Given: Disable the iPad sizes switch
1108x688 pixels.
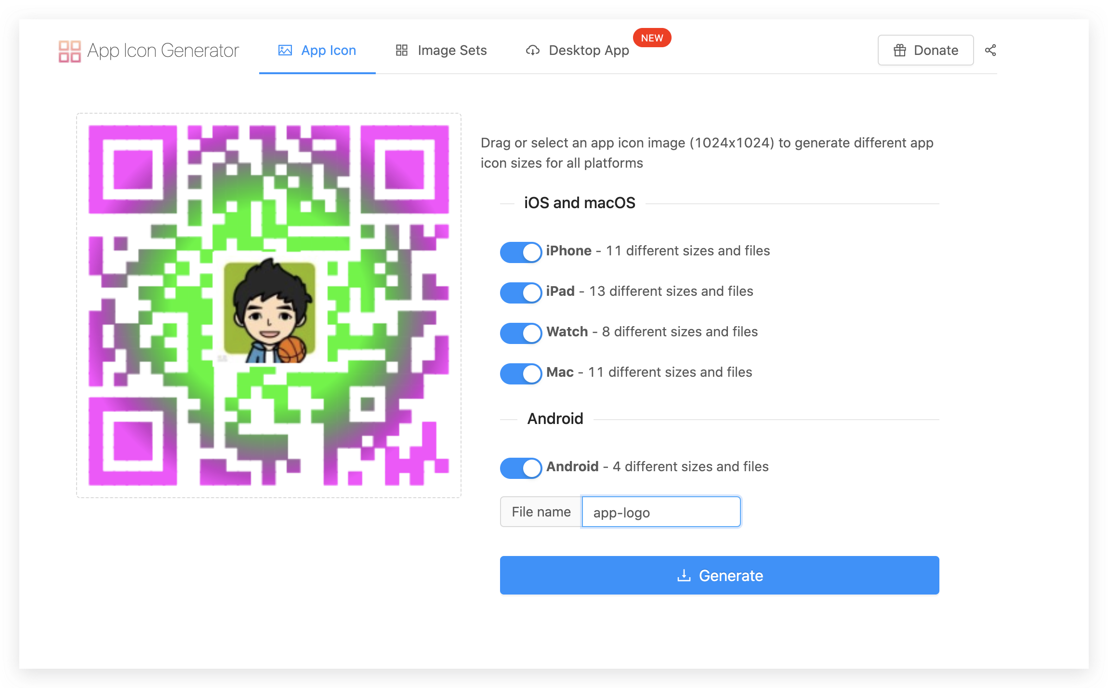Looking at the screenshot, I should (521, 292).
